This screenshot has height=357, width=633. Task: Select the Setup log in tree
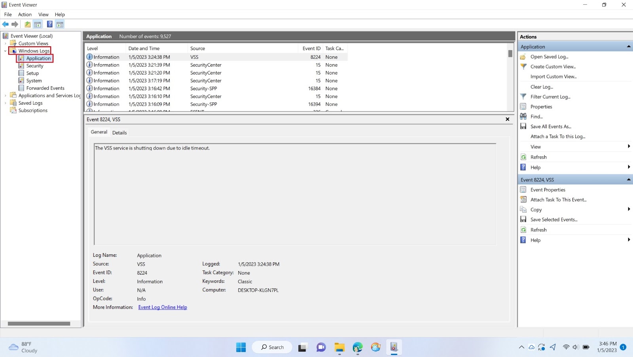(x=32, y=73)
